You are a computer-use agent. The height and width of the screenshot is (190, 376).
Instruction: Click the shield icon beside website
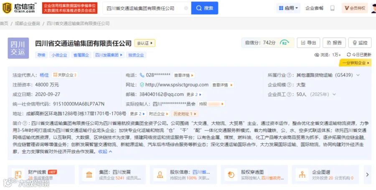point(142,85)
